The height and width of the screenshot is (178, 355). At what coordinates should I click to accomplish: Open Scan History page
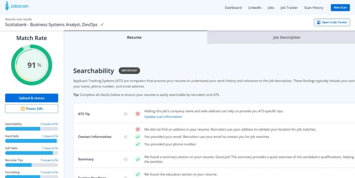[x=313, y=8]
